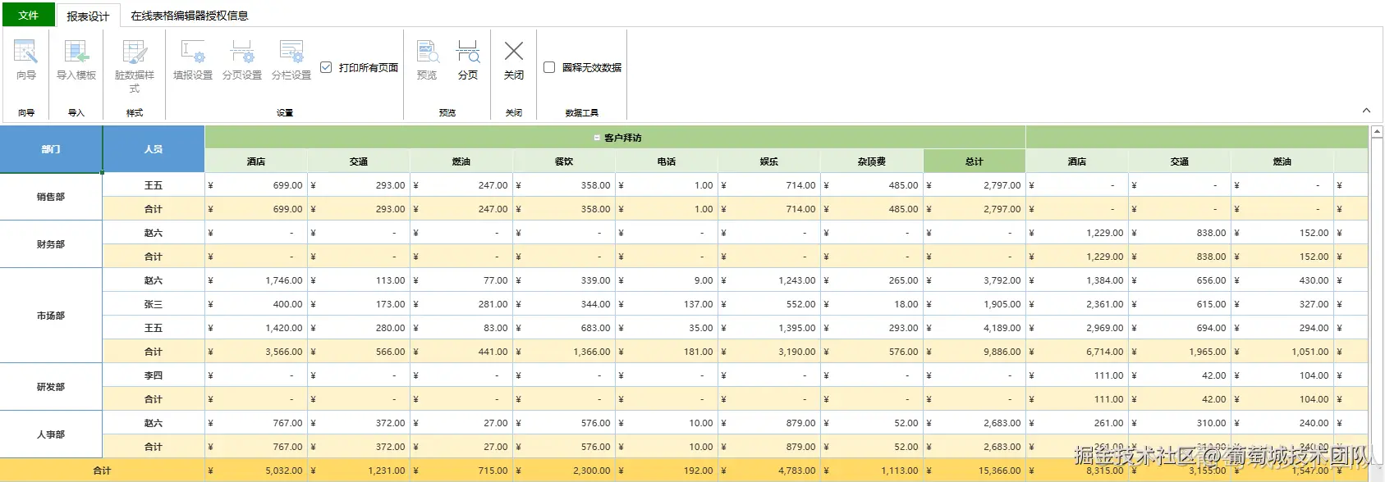
Task: Click the 部门 column header
Action: pos(51,149)
